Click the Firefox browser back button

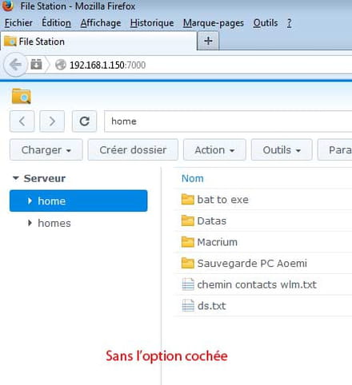click(15, 65)
